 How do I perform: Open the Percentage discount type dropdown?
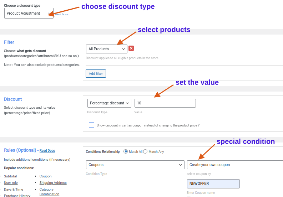109,103
